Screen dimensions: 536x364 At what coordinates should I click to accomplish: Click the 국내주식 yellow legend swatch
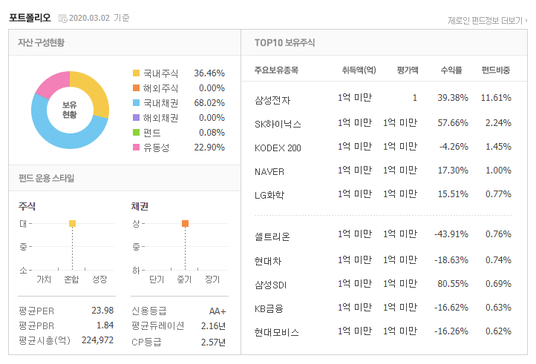click(x=136, y=73)
